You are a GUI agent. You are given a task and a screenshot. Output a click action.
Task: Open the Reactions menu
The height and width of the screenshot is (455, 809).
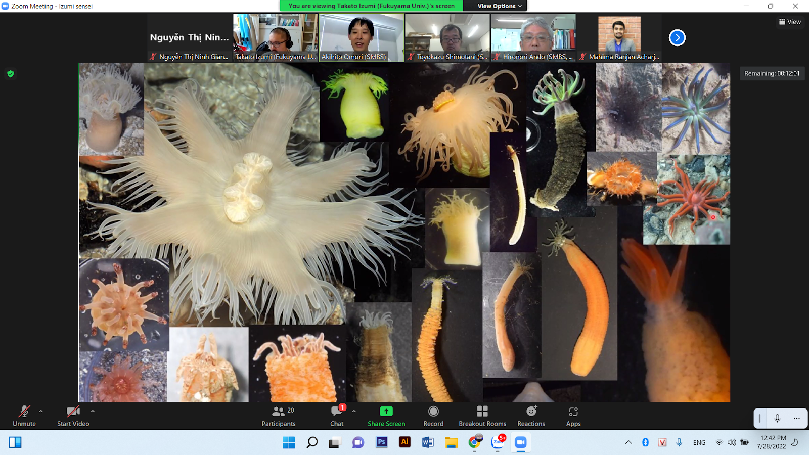(x=531, y=416)
